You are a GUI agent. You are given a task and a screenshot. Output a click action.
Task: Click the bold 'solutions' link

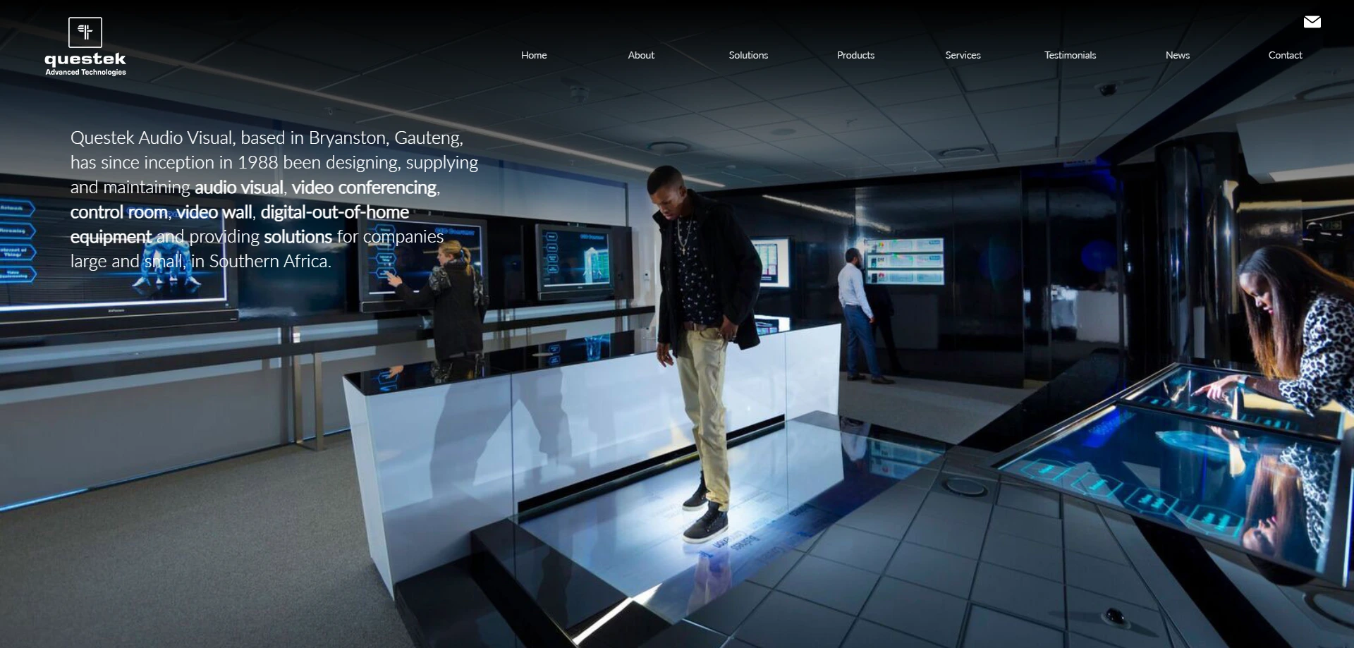click(x=298, y=237)
